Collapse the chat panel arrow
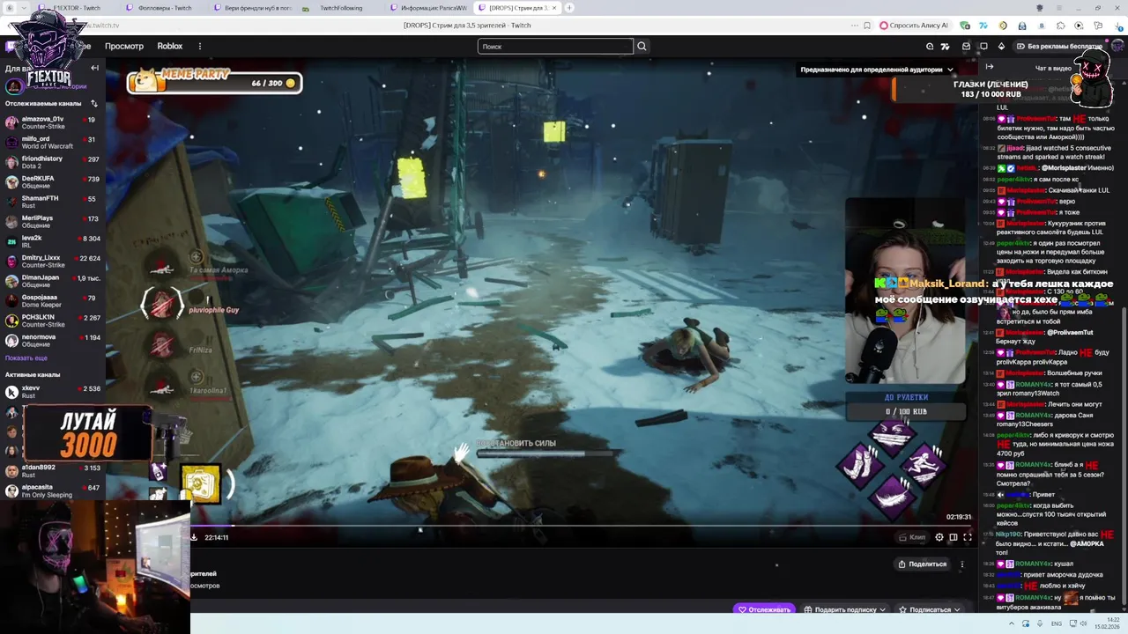This screenshot has height=634, width=1128. [x=990, y=67]
